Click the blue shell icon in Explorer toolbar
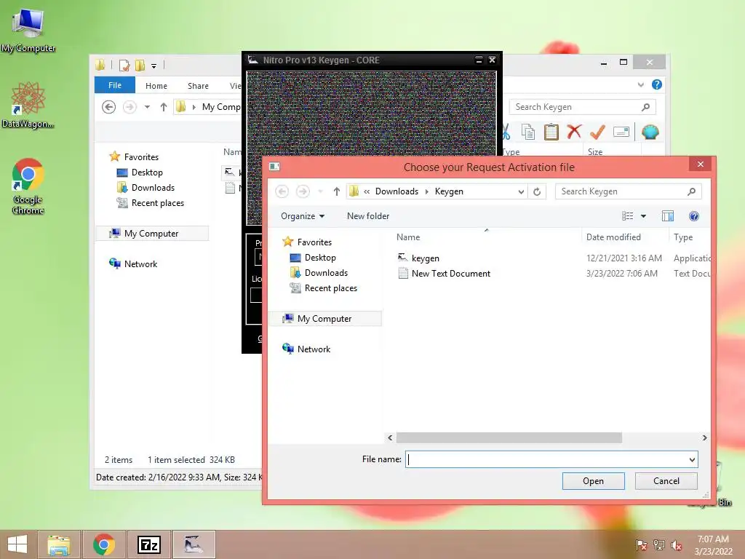Screen dimensions: 745x559 tap(650, 132)
